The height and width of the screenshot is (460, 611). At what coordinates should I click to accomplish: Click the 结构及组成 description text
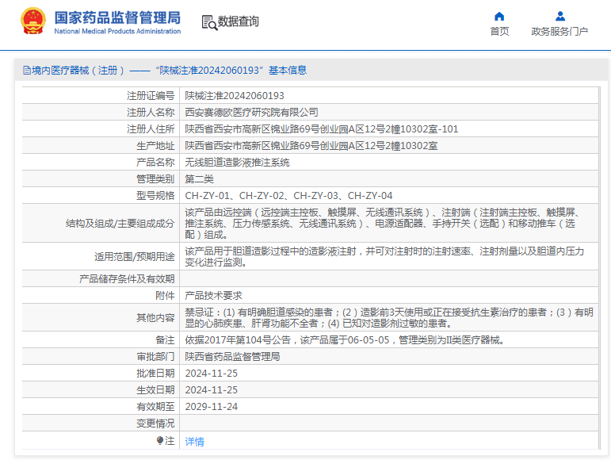[384, 224]
